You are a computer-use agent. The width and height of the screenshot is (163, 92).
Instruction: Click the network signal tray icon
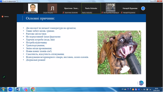(150, 89)
